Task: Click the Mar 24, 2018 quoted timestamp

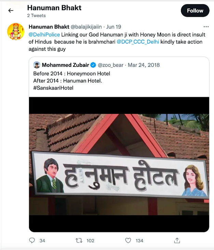Action: pyautogui.click(x=144, y=65)
